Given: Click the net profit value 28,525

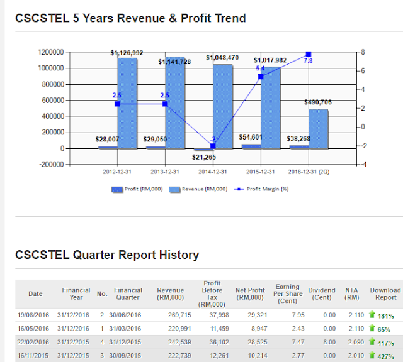Looking at the screenshot, I should point(258,343).
